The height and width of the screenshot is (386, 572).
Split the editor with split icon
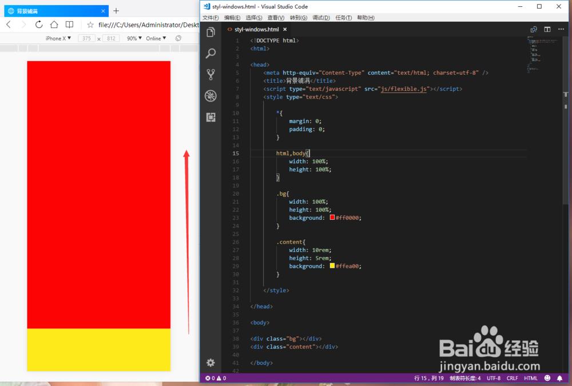(547, 30)
